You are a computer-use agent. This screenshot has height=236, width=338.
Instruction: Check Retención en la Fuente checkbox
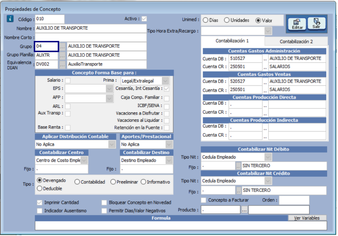tap(166, 128)
